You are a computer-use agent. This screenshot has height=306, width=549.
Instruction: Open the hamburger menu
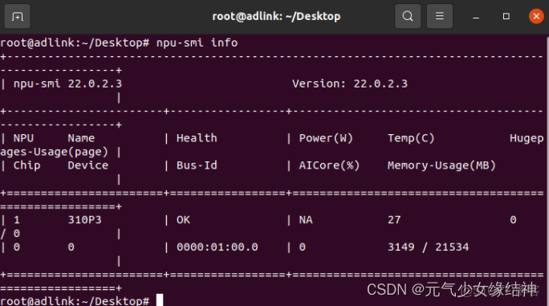[439, 16]
